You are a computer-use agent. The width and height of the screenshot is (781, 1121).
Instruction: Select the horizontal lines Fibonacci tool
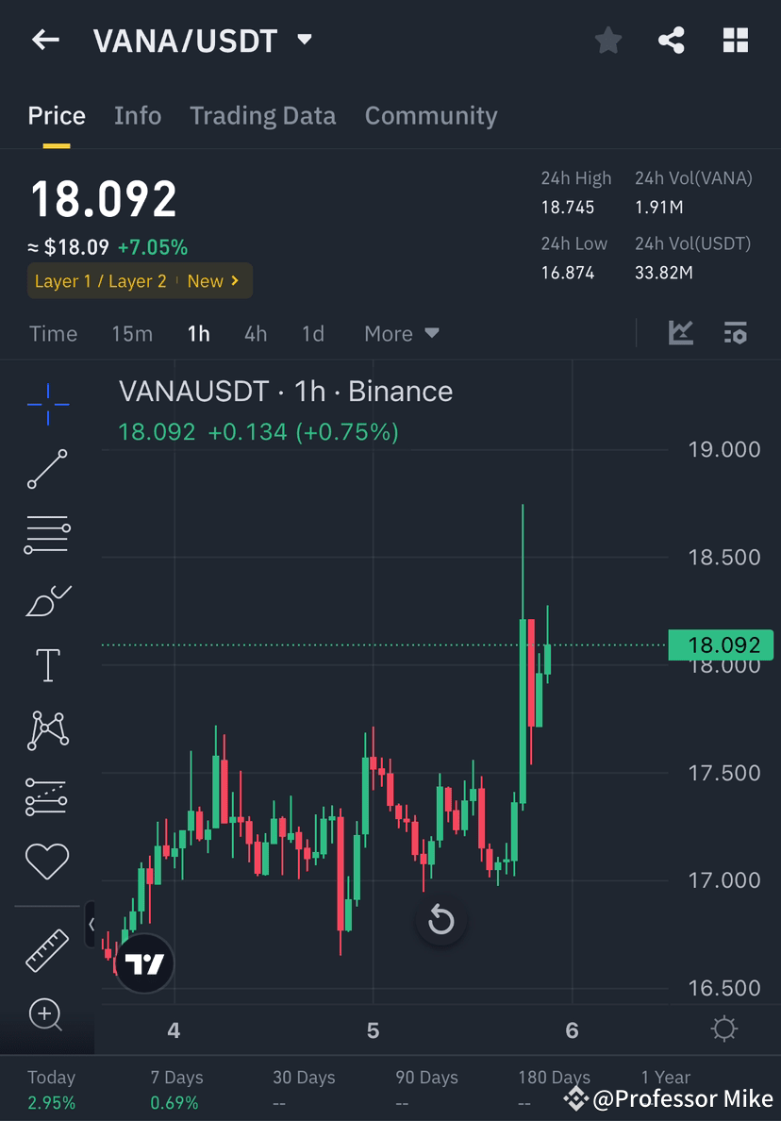(47, 534)
